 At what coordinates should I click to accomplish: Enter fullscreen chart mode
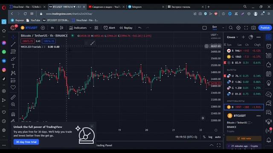[246, 28]
